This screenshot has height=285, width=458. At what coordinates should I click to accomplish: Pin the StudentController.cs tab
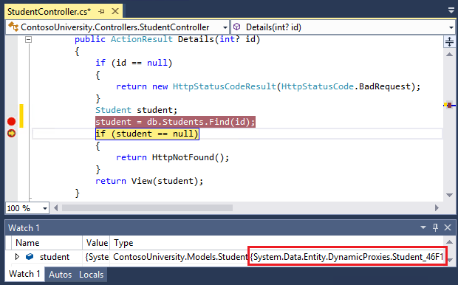coord(101,12)
